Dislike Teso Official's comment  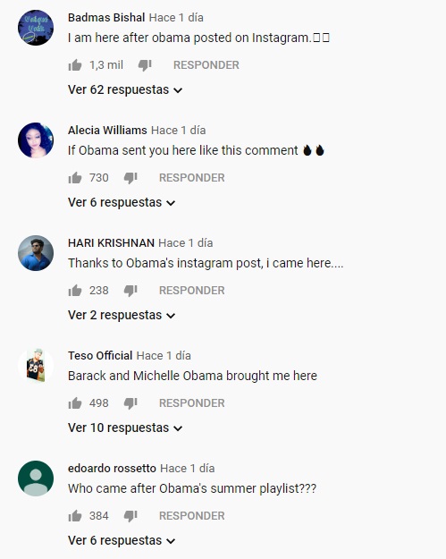point(130,403)
